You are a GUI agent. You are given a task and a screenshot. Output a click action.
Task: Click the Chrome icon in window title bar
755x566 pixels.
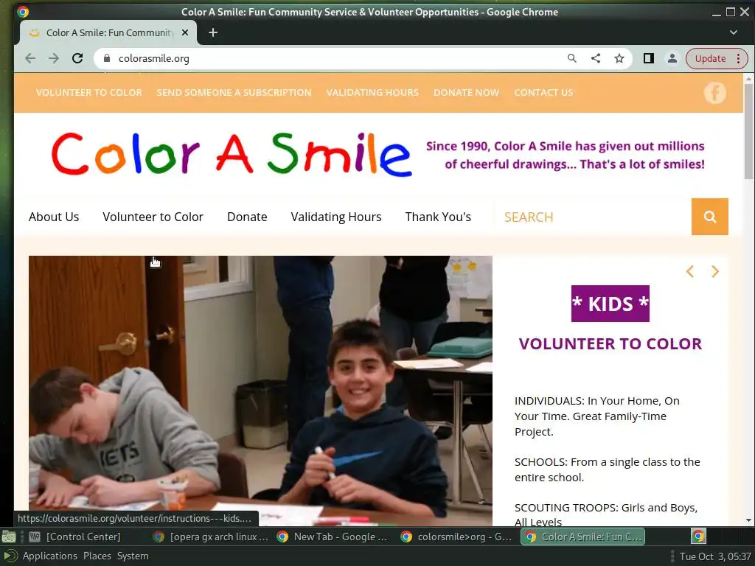(23, 12)
